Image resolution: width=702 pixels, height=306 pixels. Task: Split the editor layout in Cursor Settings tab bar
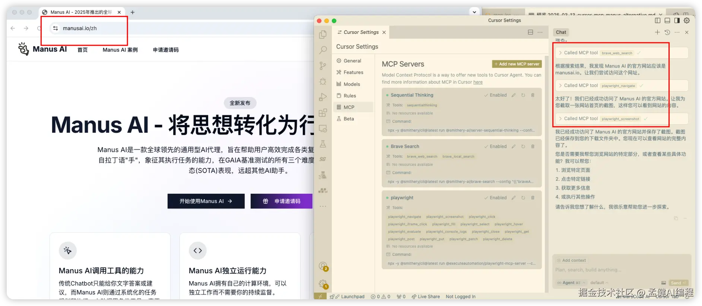pyautogui.click(x=530, y=32)
